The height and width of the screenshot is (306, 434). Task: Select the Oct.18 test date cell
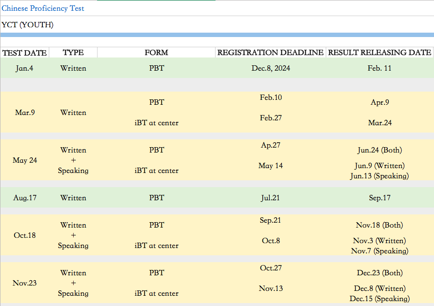pyautogui.click(x=24, y=235)
